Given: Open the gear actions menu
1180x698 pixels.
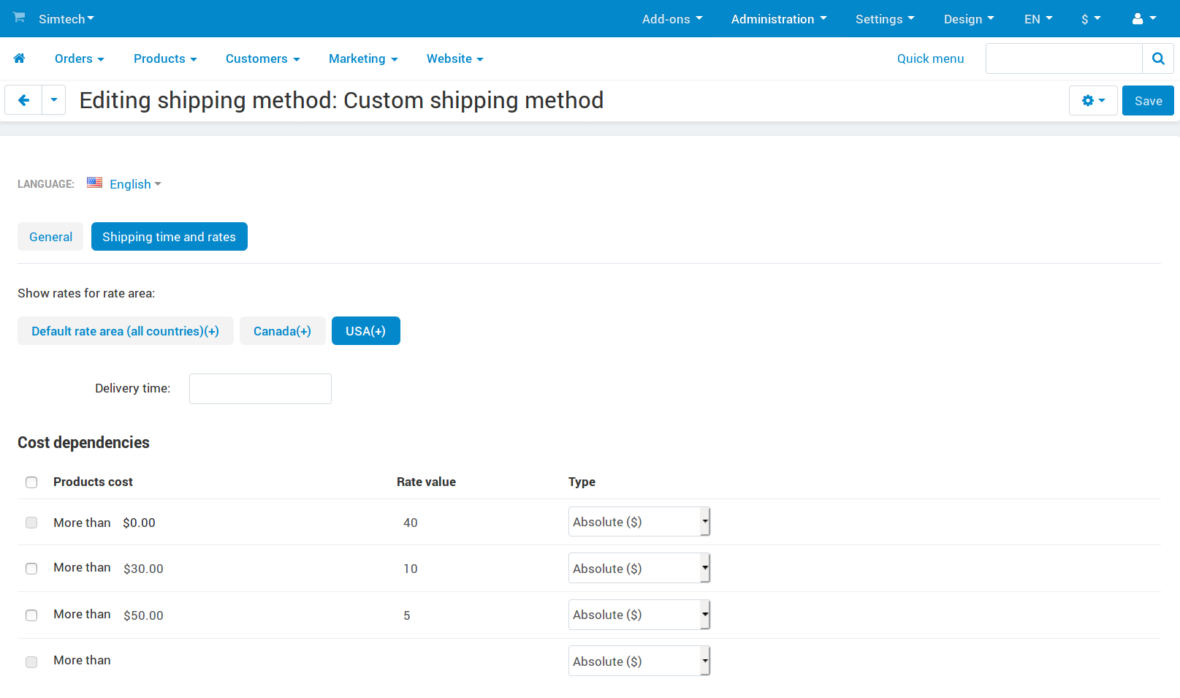Looking at the screenshot, I should pos(1093,101).
